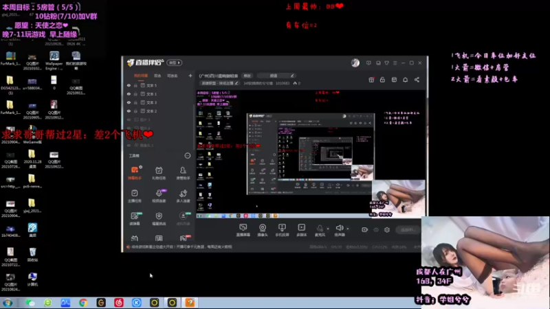
Task: Click the scrolling announcement in status bar
Action: pyautogui.click(x=181, y=247)
